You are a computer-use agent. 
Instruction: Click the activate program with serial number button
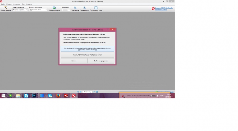click(x=88, y=49)
